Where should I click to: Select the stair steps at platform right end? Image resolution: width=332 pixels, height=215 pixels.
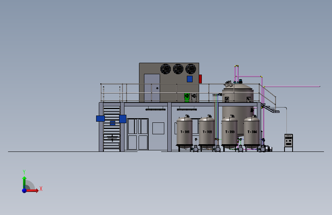[x=270, y=108]
